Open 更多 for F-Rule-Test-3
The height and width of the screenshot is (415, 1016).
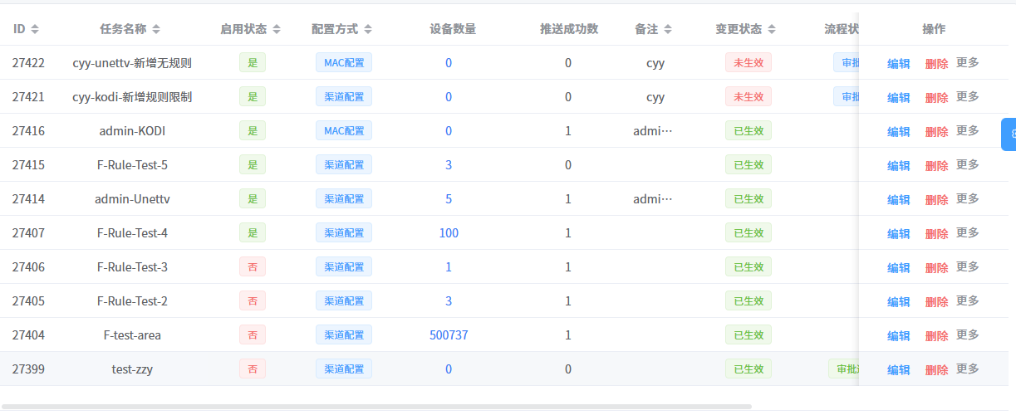(x=968, y=266)
